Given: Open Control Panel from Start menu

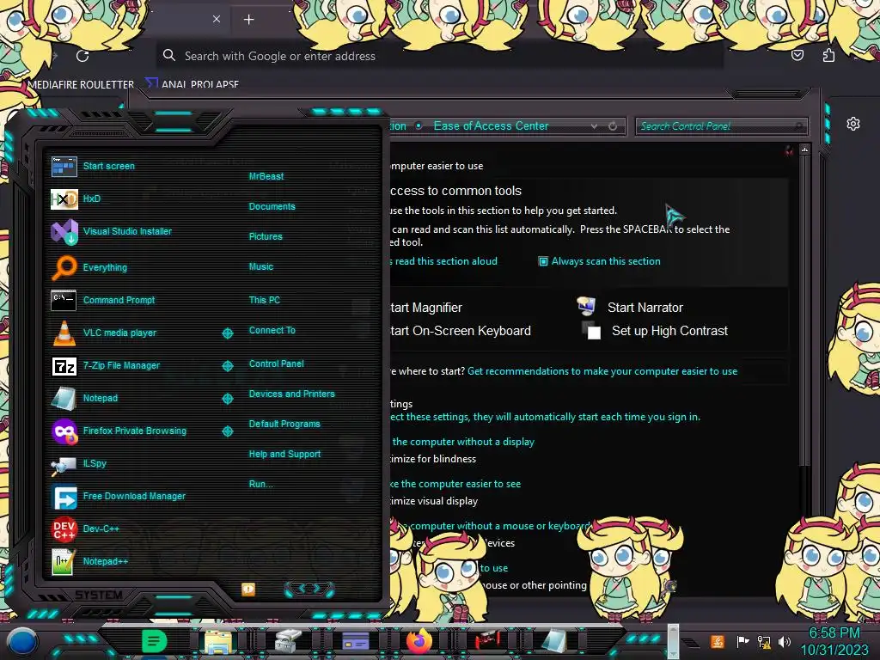Looking at the screenshot, I should 276,364.
